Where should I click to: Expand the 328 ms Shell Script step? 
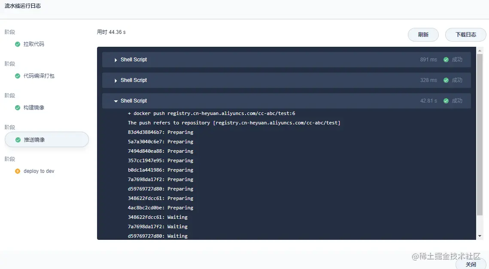pos(115,80)
